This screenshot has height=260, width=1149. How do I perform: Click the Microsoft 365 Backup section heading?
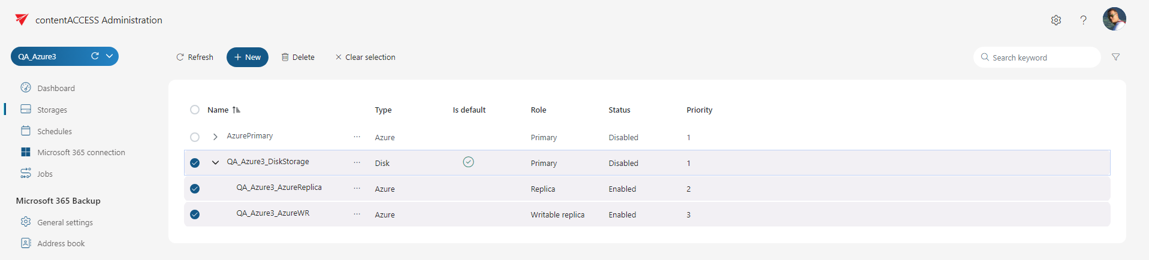(58, 201)
